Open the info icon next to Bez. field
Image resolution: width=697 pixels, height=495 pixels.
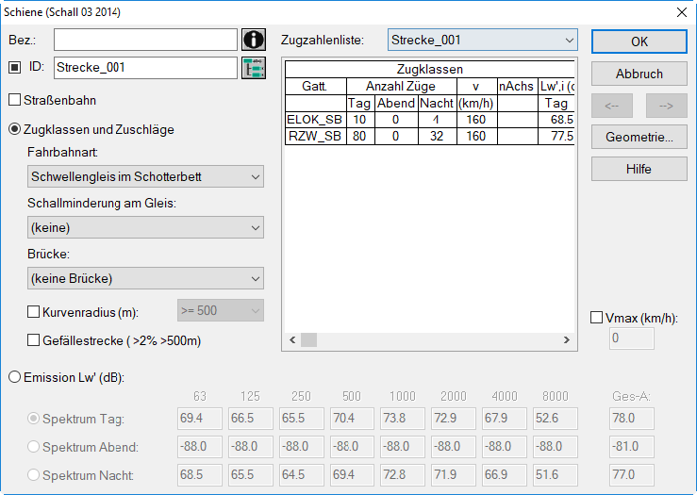(254, 40)
